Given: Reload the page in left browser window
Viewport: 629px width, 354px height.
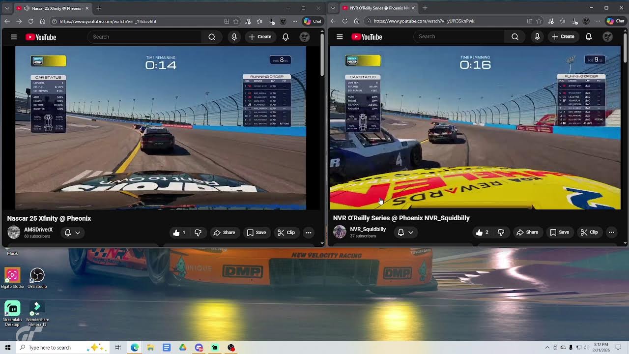Looking at the screenshot, I should [x=30, y=21].
